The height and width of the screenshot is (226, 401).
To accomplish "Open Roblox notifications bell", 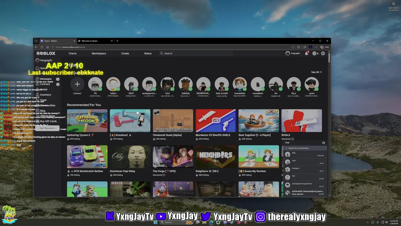I will 306,53.
